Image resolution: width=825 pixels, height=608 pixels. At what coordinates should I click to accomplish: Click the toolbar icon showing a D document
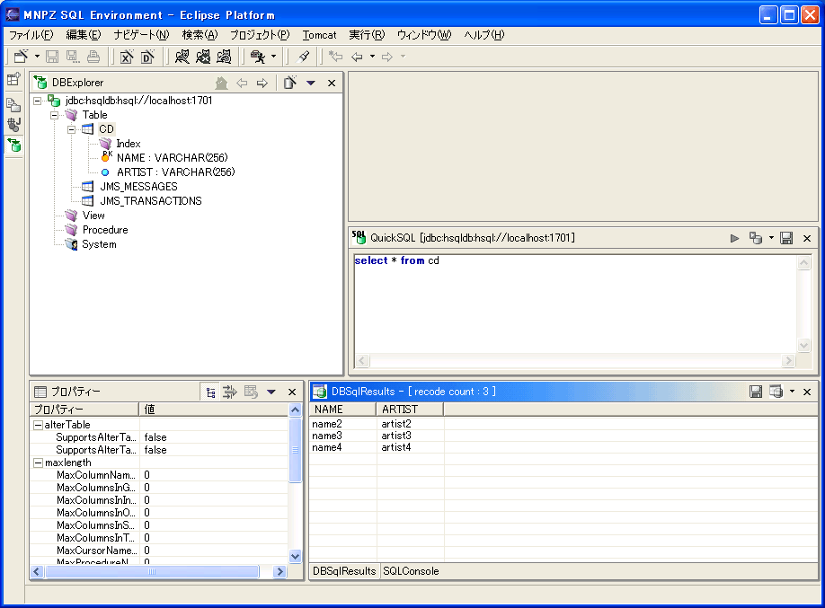coord(148,57)
